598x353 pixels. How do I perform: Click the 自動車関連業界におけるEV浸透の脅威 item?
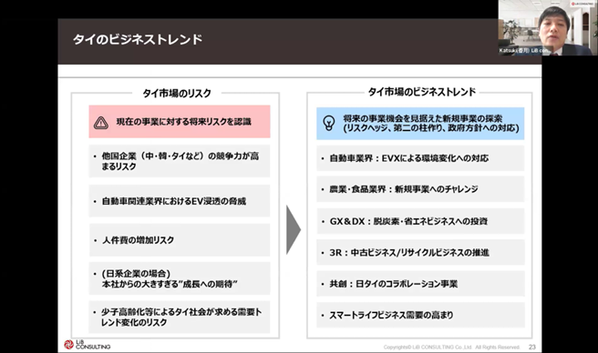point(180,201)
